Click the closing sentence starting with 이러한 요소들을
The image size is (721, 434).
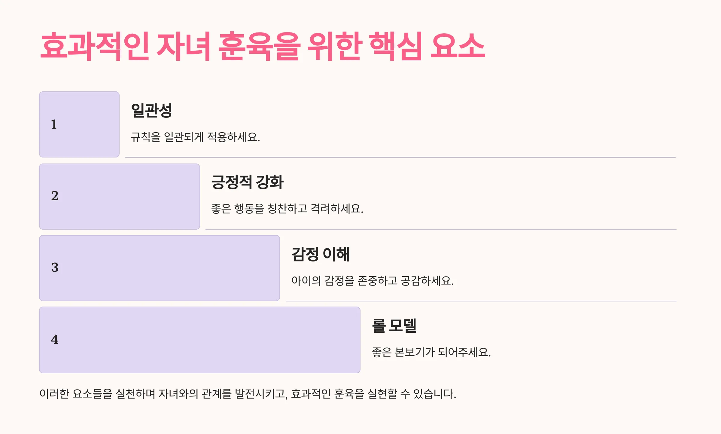(248, 394)
